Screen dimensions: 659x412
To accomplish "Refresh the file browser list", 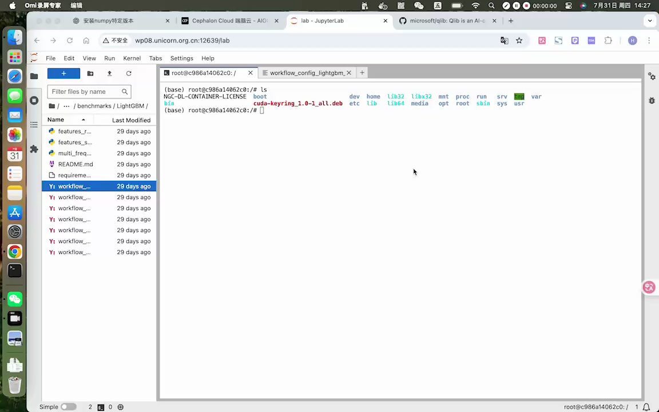I will click(x=129, y=73).
